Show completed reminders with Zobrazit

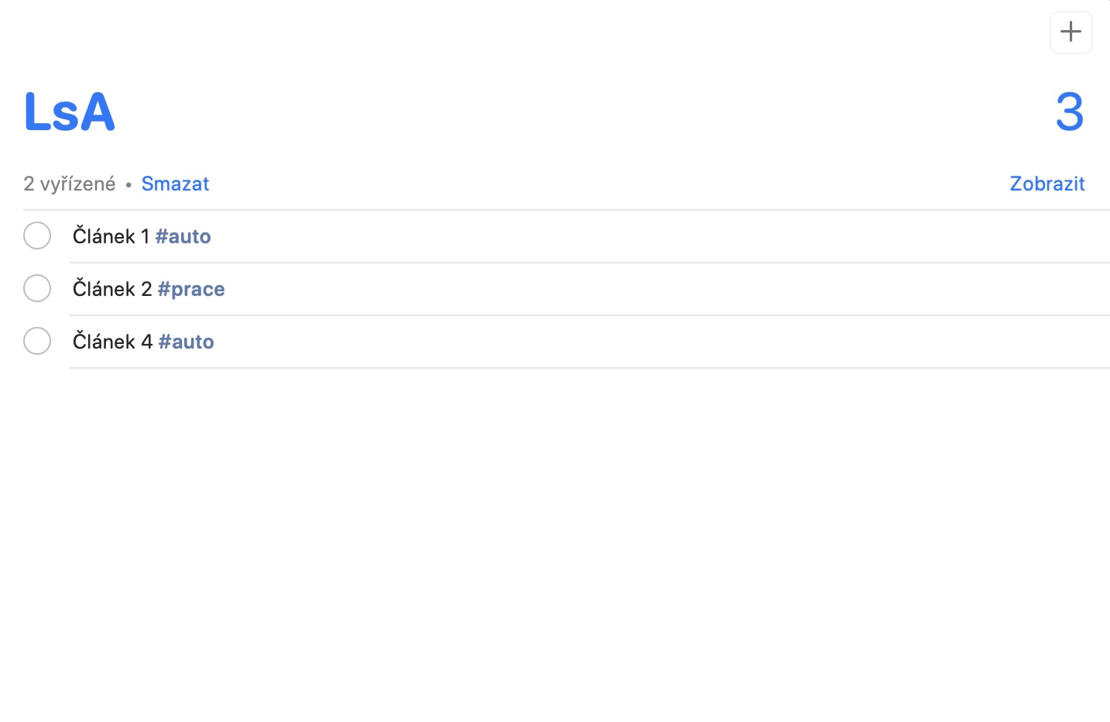pos(1047,184)
